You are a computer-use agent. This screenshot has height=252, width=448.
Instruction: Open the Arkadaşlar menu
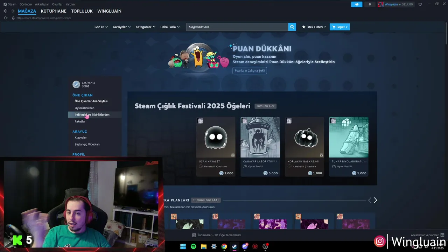click(x=42, y=4)
